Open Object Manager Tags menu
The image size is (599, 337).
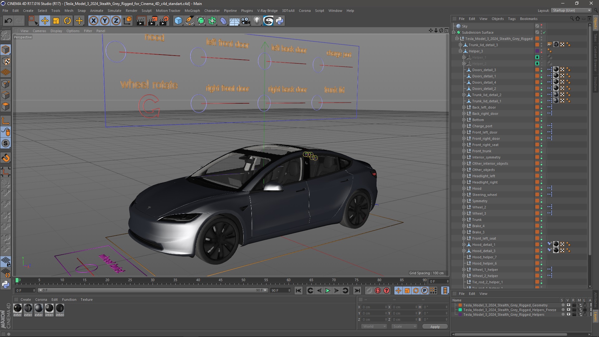[512, 19]
